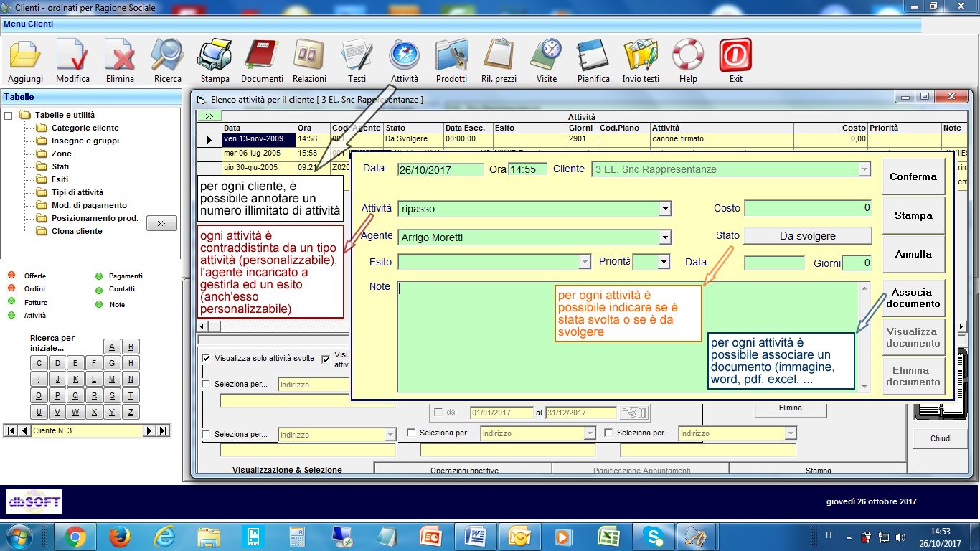Screen dimensions: 980x551
Task: Open the Priorità dropdown
Action: click(x=664, y=262)
